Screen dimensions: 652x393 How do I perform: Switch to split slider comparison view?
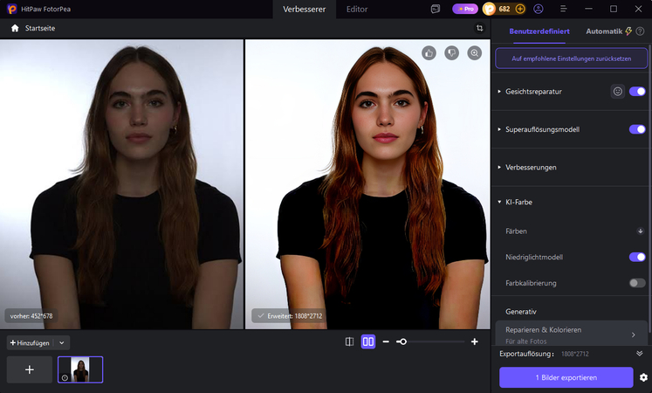click(349, 341)
